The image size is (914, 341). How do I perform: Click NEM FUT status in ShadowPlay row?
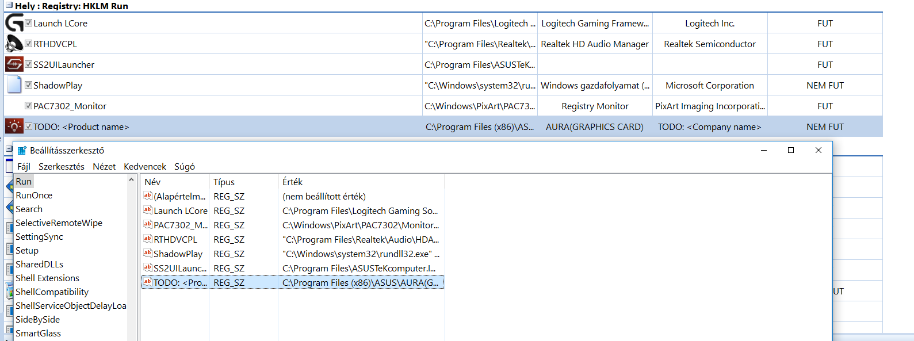(825, 86)
